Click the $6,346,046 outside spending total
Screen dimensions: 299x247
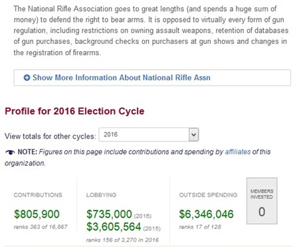pos(206,214)
